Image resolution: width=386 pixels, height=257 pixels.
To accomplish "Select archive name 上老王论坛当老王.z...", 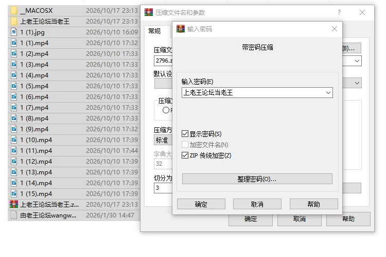I will (49, 205).
